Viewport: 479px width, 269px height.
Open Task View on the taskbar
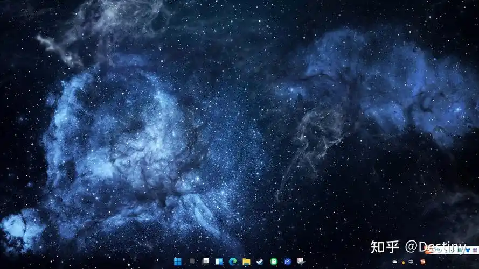[206, 261]
